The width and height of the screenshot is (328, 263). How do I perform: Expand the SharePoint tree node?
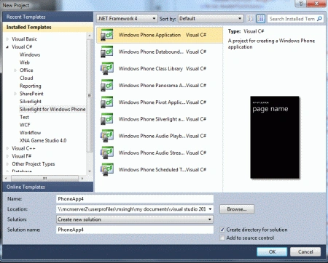(15, 94)
